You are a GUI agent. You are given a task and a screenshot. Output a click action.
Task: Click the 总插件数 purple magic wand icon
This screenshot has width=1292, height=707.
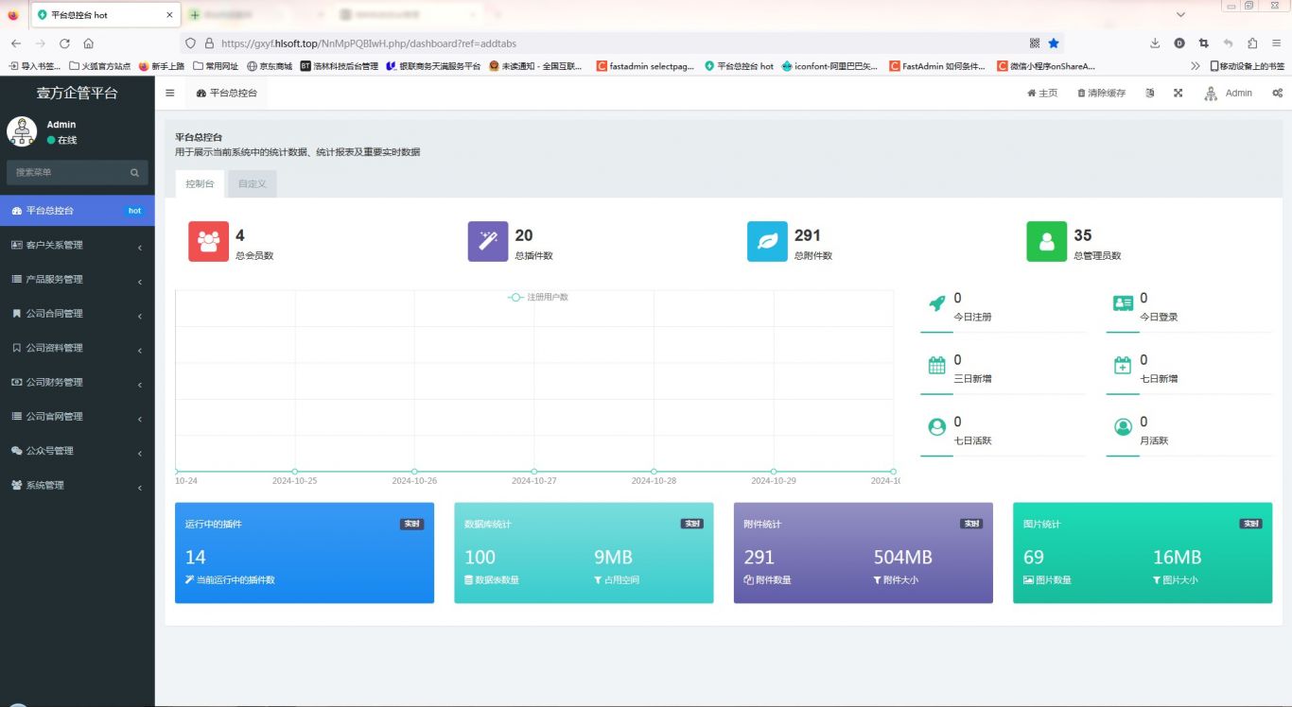(488, 241)
